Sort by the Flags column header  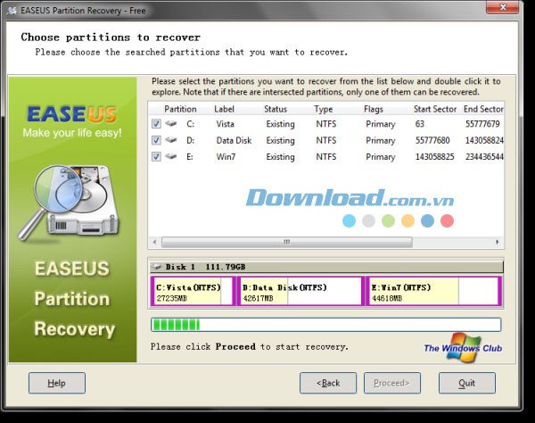click(x=374, y=109)
